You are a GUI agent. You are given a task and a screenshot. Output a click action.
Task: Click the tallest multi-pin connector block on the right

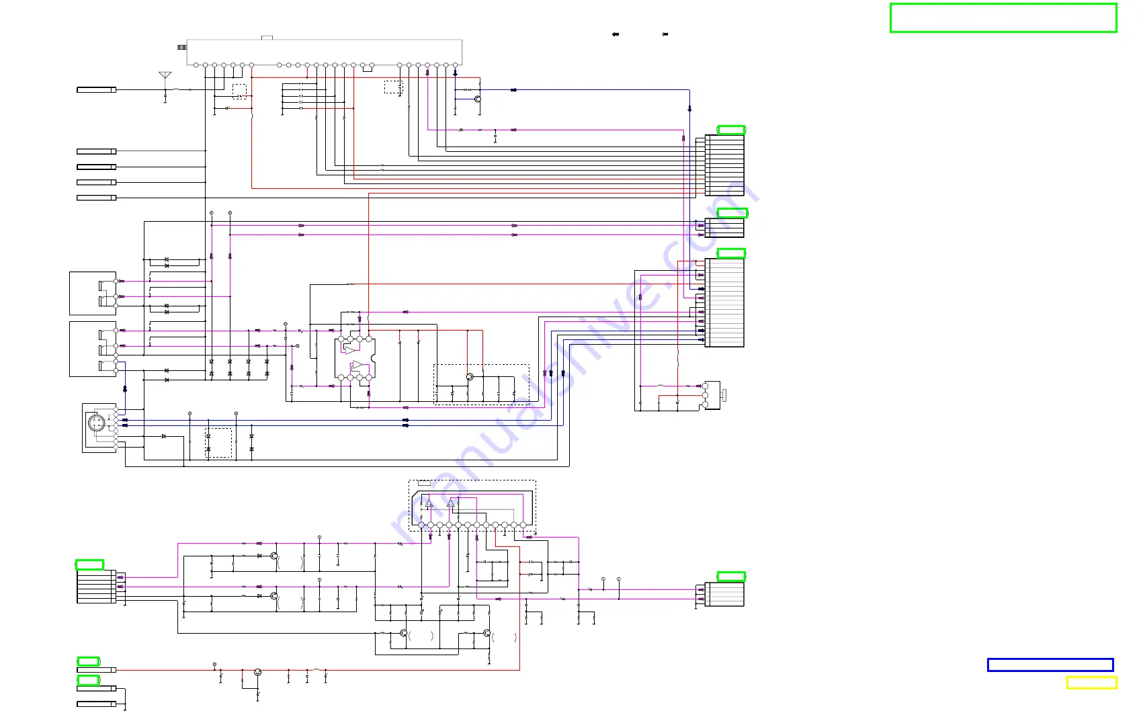pyautogui.click(x=724, y=302)
